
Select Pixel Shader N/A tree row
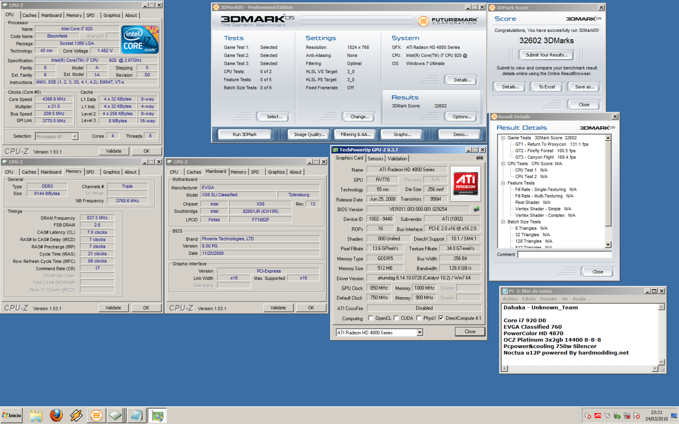(x=533, y=203)
